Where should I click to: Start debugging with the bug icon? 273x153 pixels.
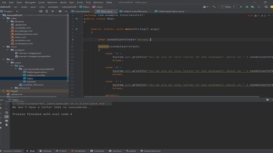pyautogui.click(x=247, y=7)
